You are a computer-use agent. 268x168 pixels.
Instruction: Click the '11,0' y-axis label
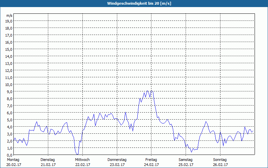9,78
